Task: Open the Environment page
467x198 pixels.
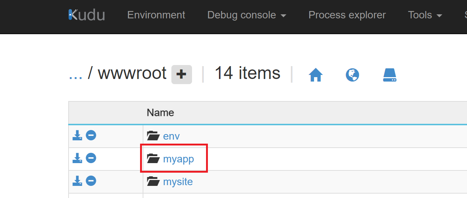Action: point(156,15)
